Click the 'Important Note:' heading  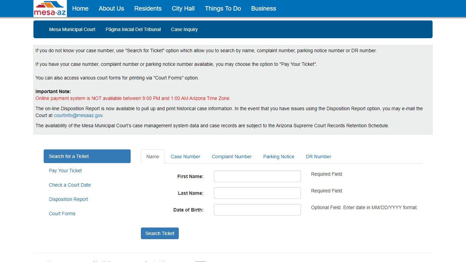[x=53, y=91]
